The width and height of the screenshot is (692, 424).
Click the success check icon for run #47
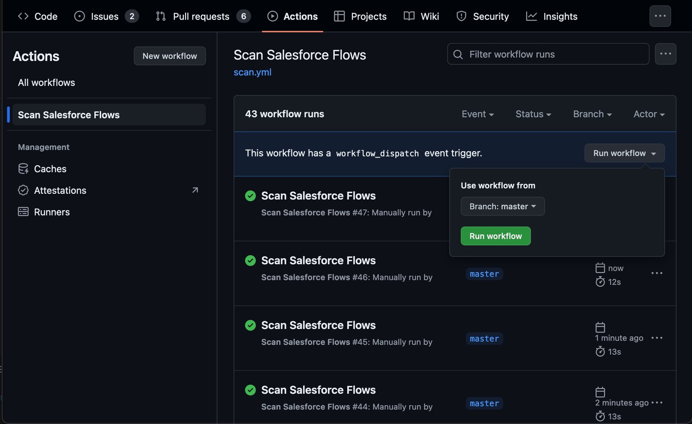click(250, 196)
